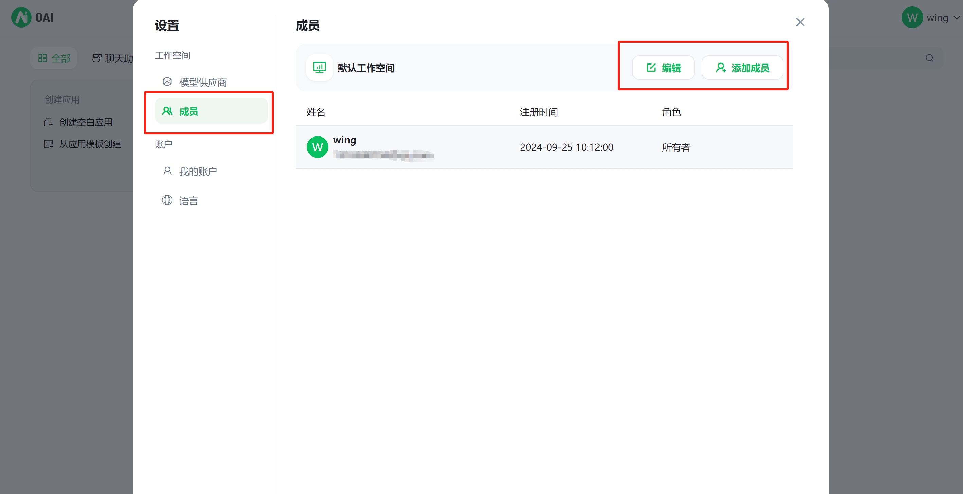Click the 编辑 workspace button
Image resolution: width=963 pixels, height=494 pixels.
[663, 68]
